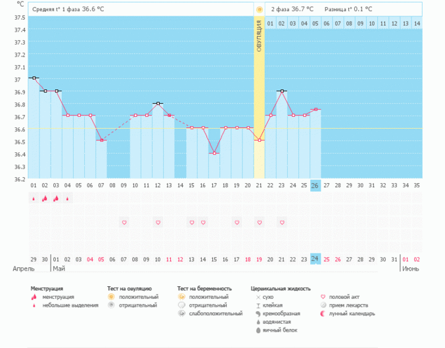
Task: Click the яичный белок legend icon
Action: (x=258, y=330)
